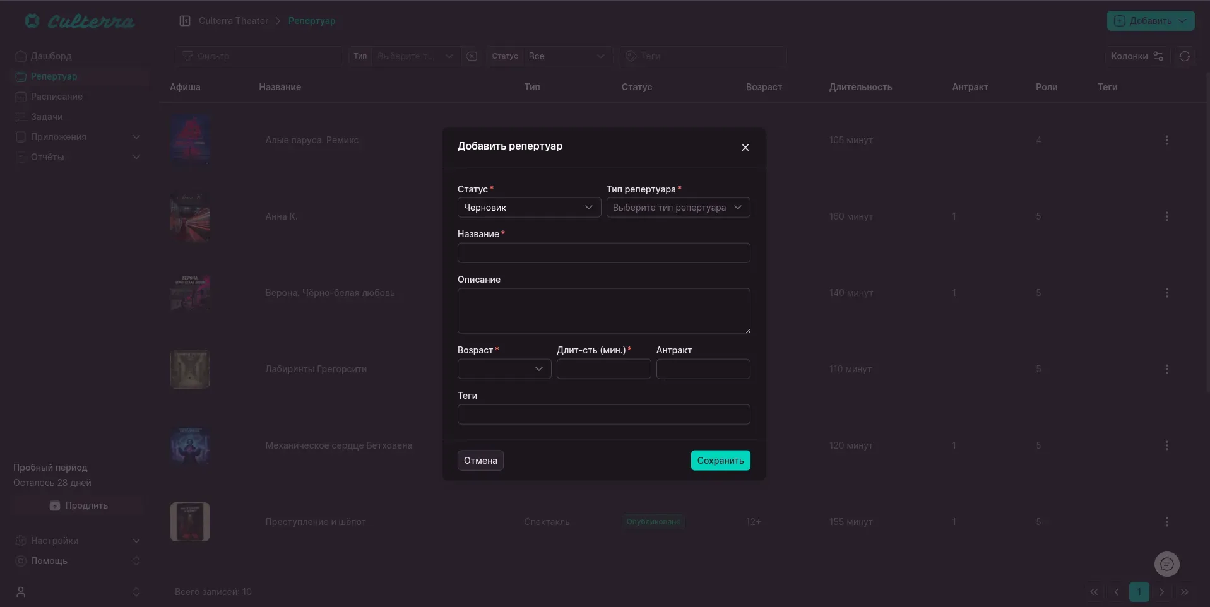Focus the Название input field
Screen dimensions: 1210x607
click(603, 253)
